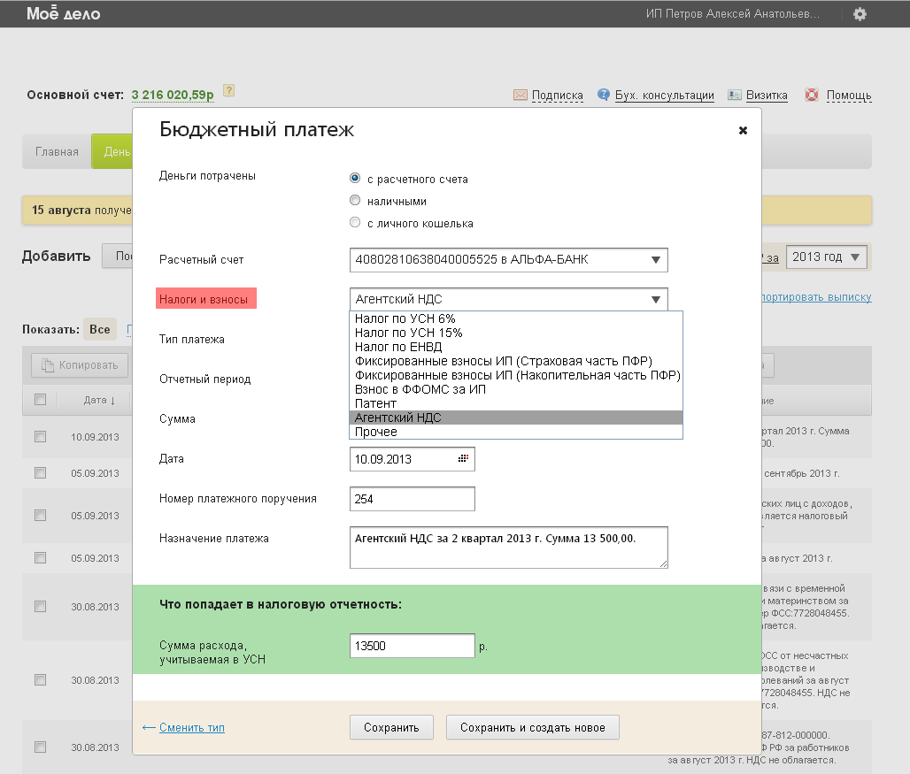Image resolution: width=910 pixels, height=774 pixels.
Task: Open settings gear icon in header
Action: (x=860, y=14)
